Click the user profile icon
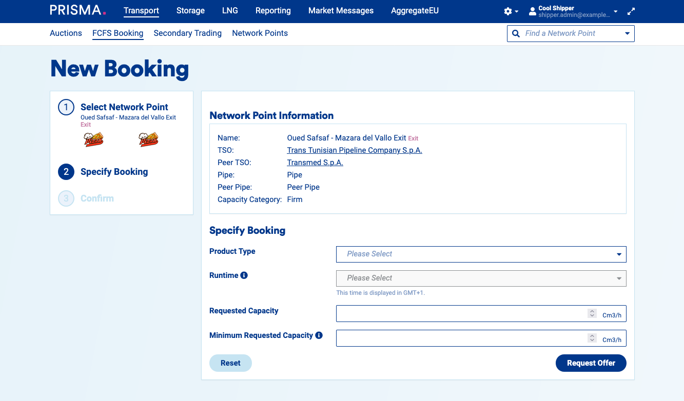This screenshot has height=401, width=684. tap(532, 11)
